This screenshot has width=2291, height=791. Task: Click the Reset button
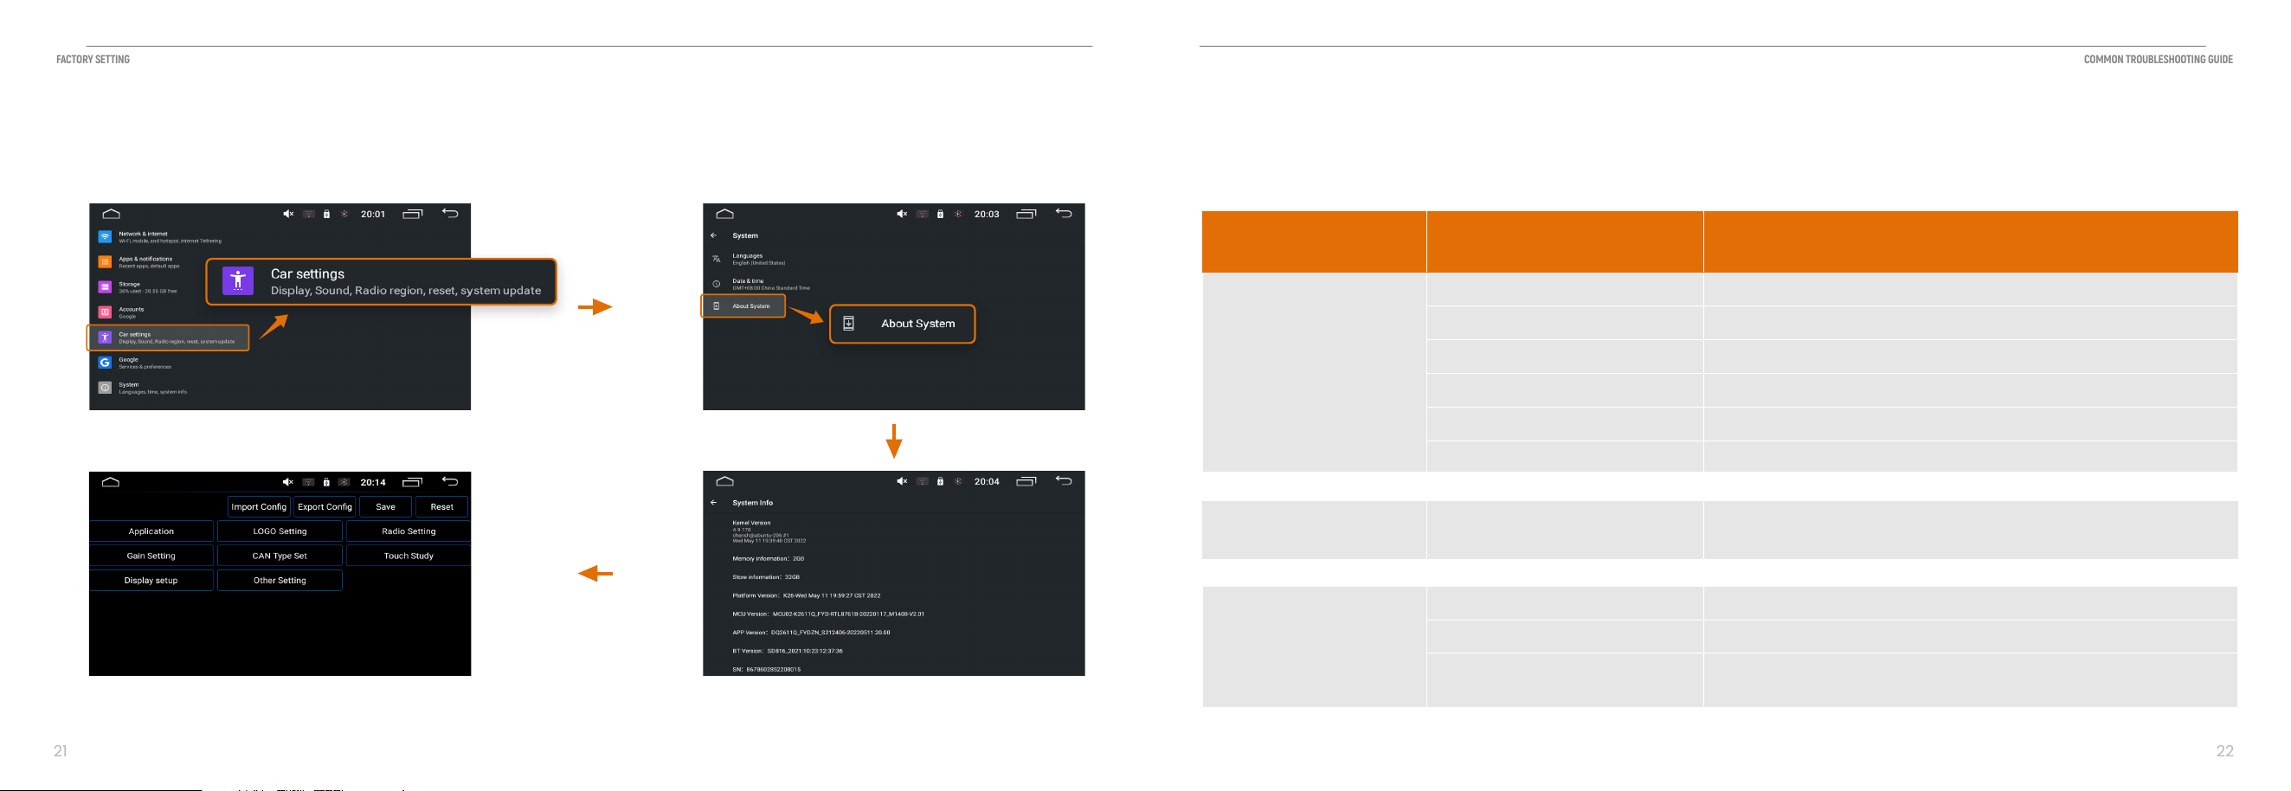442,507
